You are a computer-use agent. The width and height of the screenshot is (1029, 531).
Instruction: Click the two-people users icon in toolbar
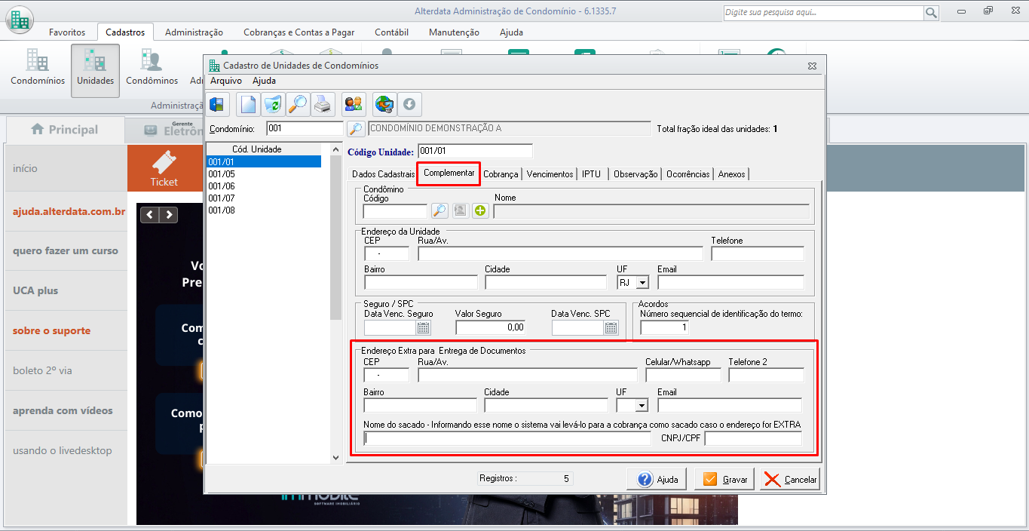click(x=354, y=104)
